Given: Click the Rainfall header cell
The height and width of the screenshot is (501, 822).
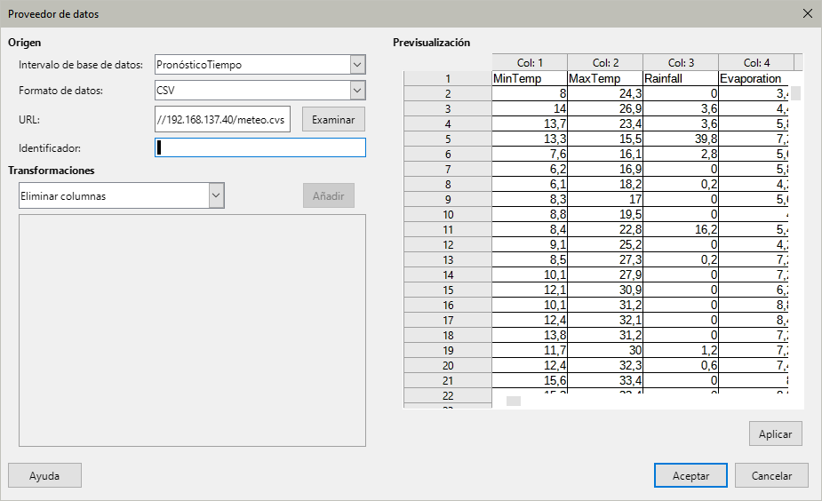Looking at the screenshot, I should [x=681, y=78].
